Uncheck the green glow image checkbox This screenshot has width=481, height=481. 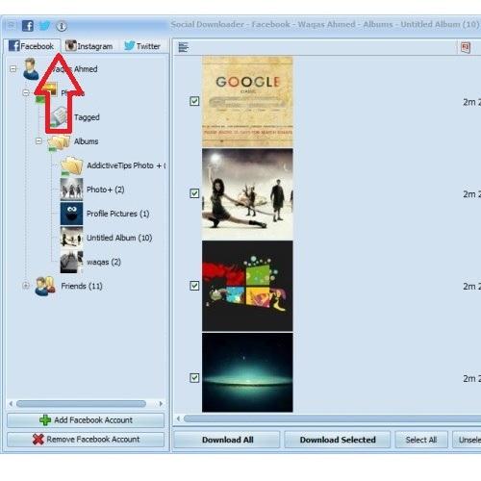click(x=194, y=378)
